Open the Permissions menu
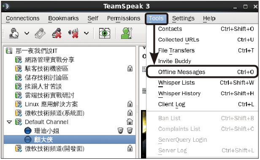 (124, 18)
